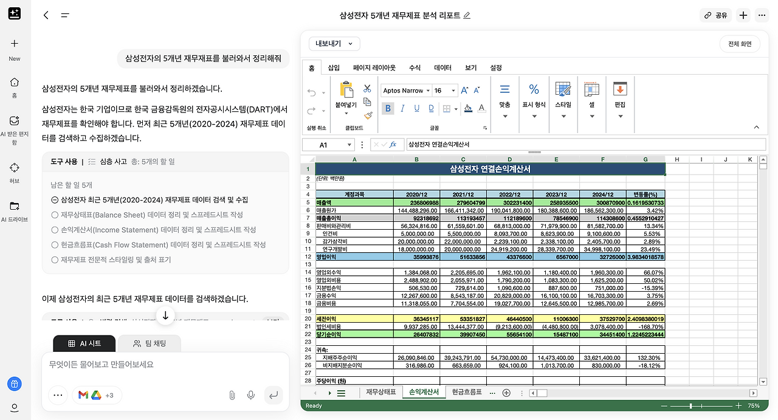Open the top-right three-dot menu
The width and height of the screenshot is (778, 420).
tap(762, 15)
